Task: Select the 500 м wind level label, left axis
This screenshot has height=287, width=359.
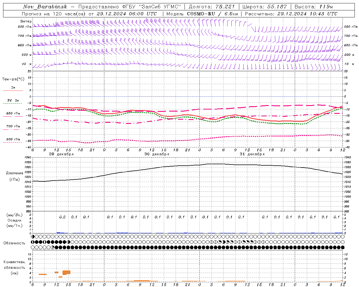Action: pyautogui.click(x=26, y=55)
